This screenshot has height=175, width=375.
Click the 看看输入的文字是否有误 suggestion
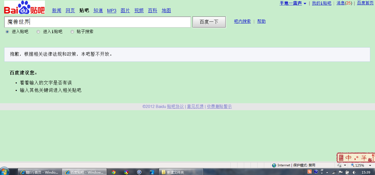[46, 83]
